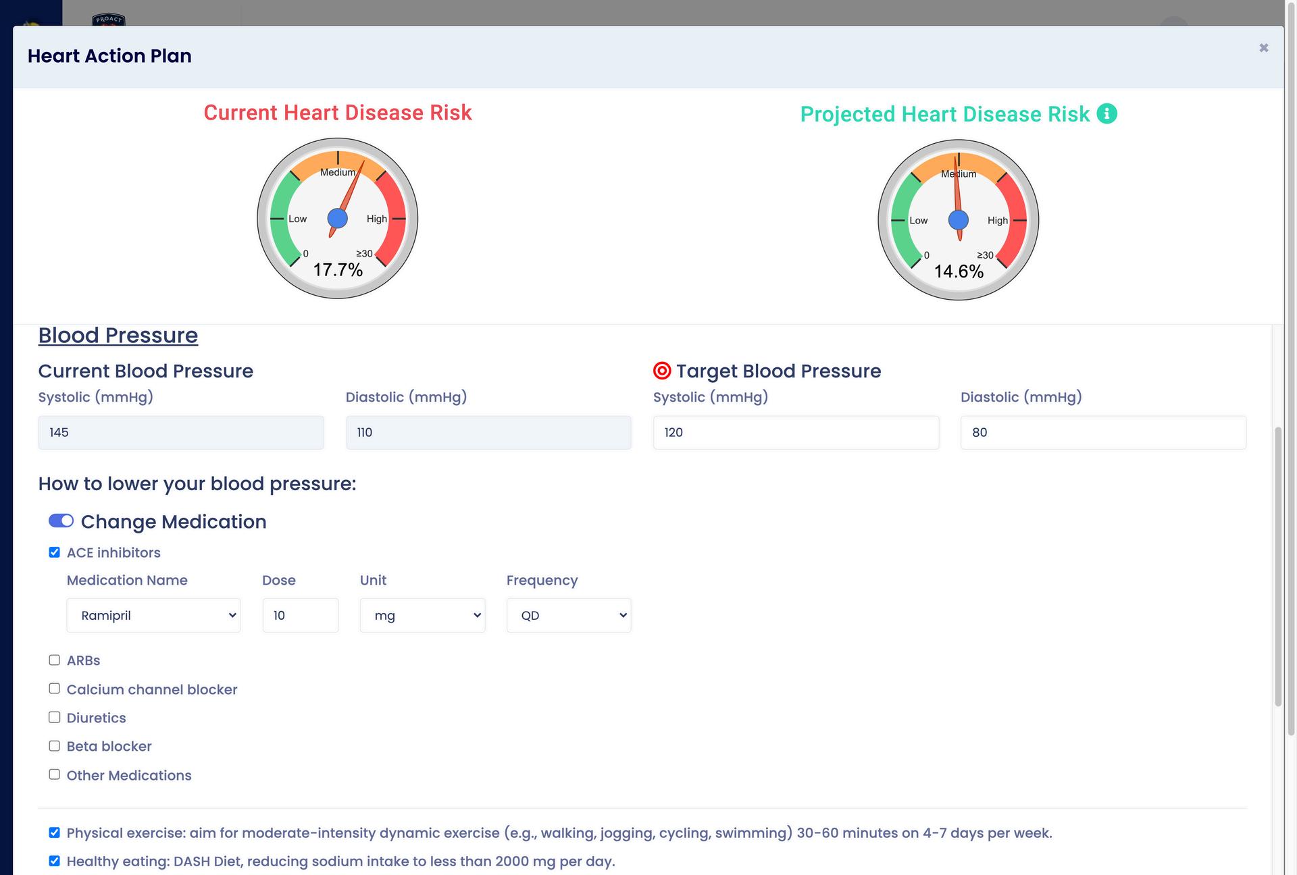
Task: Click the dialog's vertical scrollbar
Action: [x=1277, y=567]
